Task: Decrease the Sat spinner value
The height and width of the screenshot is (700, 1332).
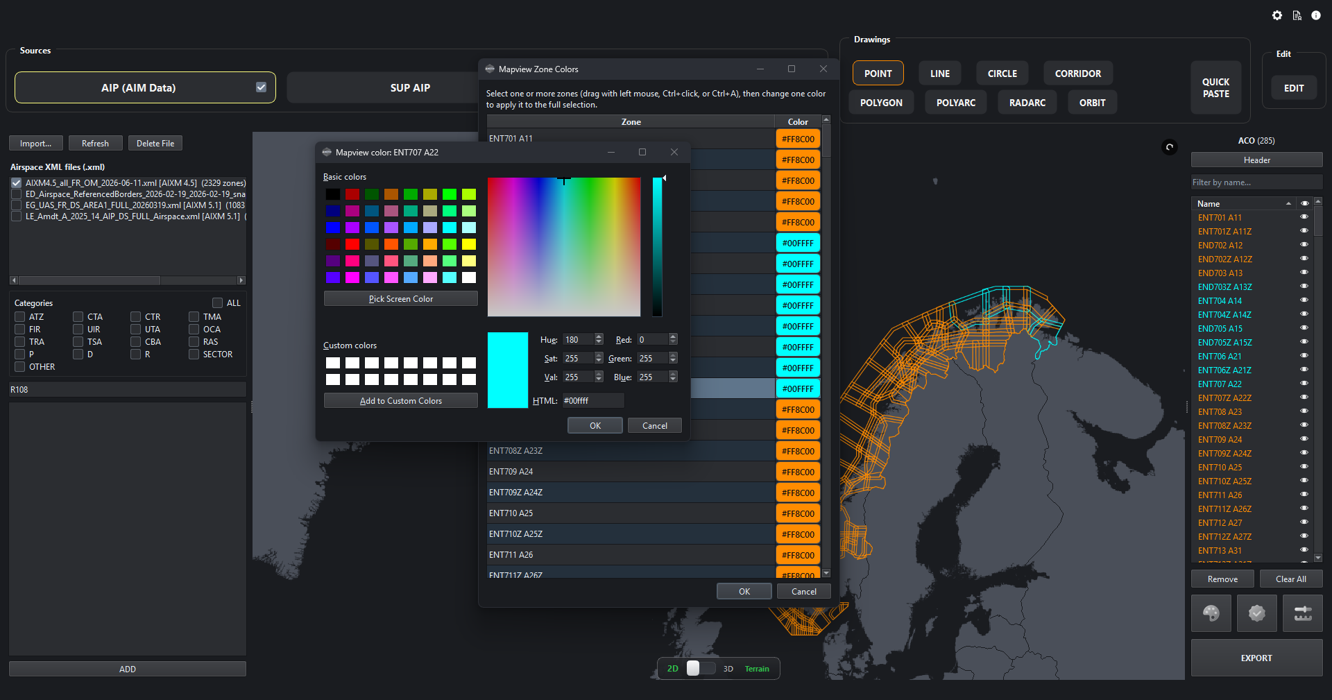Action: pyautogui.click(x=599, y=361)
